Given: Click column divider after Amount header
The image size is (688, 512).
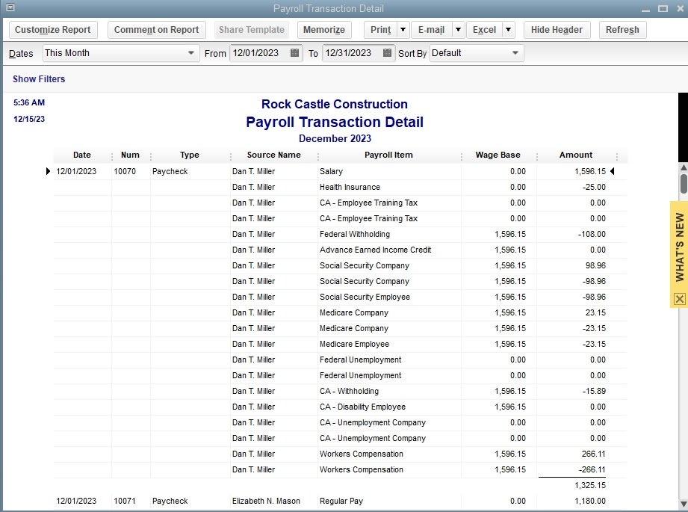Looking at the screenshot, I should [617, 156].
